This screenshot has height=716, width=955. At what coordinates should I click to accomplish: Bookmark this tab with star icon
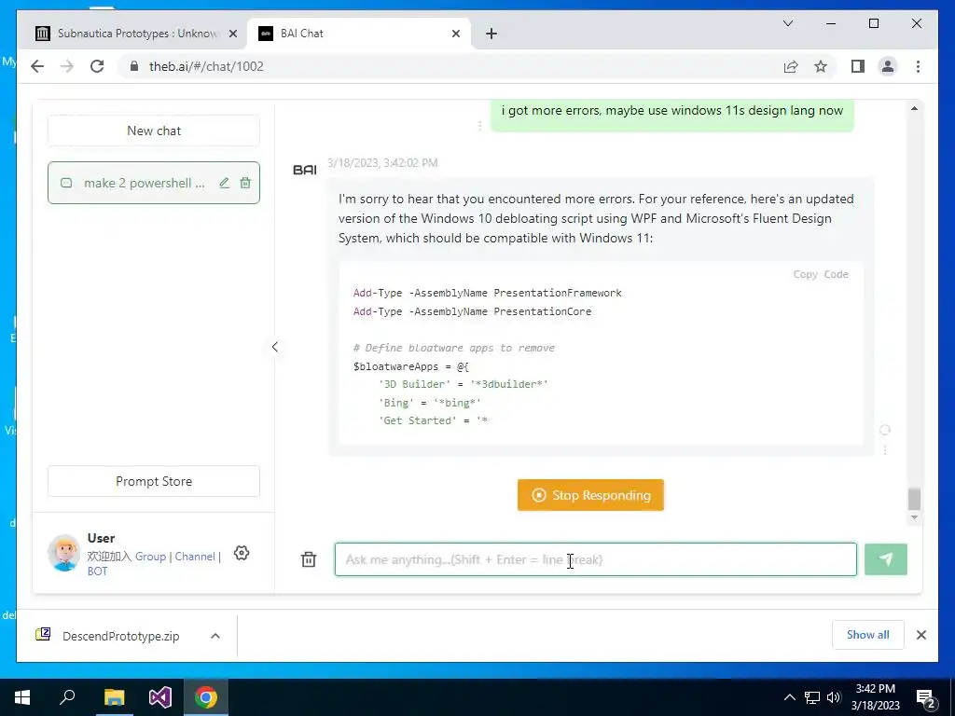(x=821, y=66)
